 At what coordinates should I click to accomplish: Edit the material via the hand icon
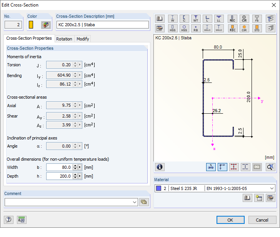[x=270, y=198]
